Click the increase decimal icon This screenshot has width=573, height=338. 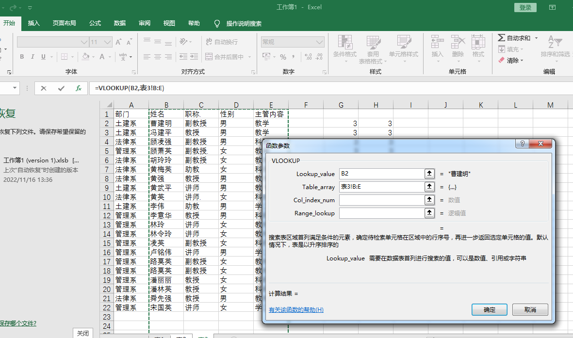309,57
